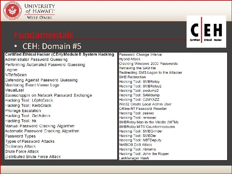Viewport: 232px width, 174px height.
Task: Click 'Manual Password Cracking Algorithm'
Action: coord(40,126)
